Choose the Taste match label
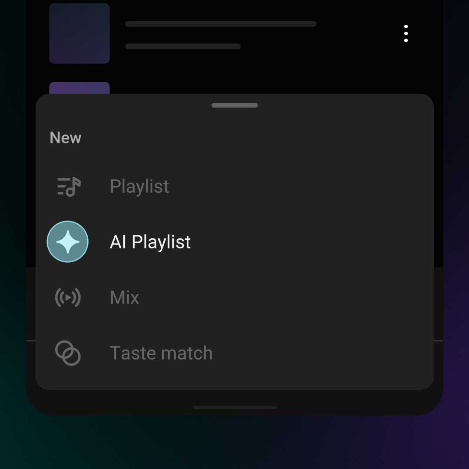The height and width of the screenshot is (469, 469). 161,353
